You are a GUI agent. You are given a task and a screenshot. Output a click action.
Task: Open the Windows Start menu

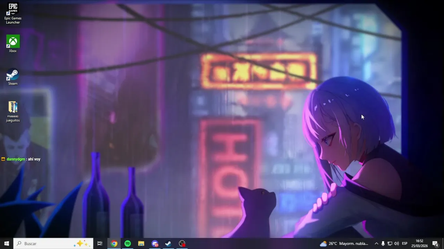coord(7,243)
